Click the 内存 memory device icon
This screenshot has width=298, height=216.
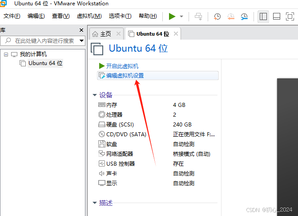pos(102,105)
